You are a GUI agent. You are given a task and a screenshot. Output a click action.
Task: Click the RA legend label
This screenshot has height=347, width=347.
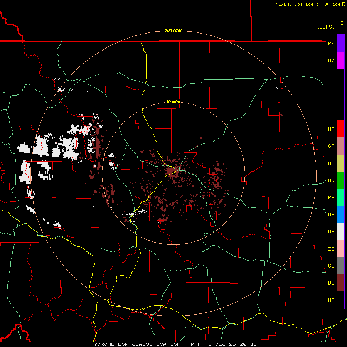[x=331, y=198]
